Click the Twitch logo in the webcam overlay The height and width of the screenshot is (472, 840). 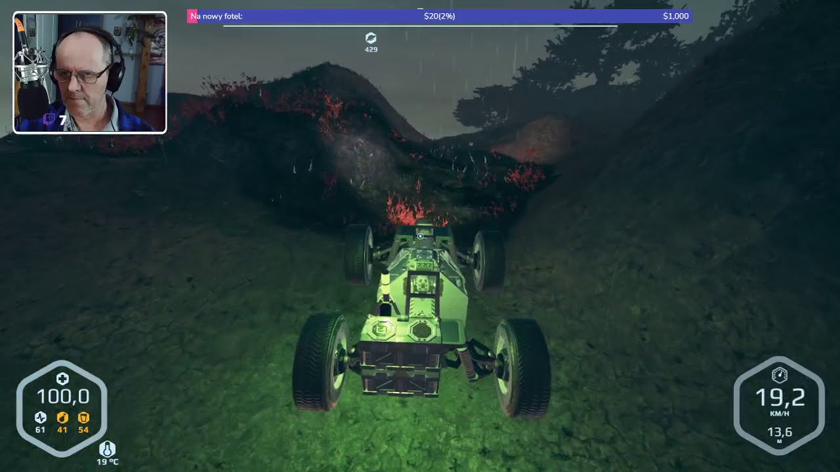tap(49, 119)
